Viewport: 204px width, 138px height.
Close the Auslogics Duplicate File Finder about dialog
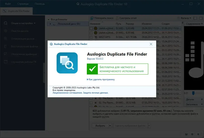[151, 44]
